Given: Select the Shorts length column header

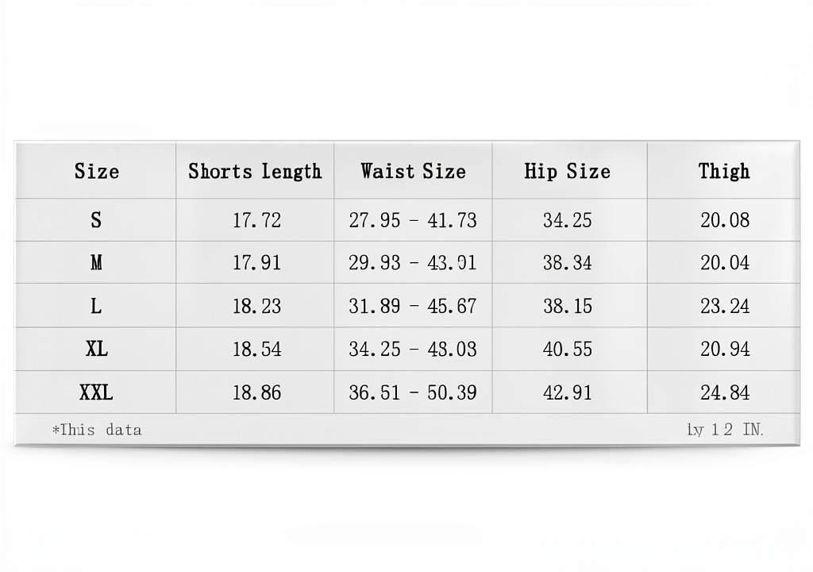Looking at the screenshot, I should click(x=255, y=172).
